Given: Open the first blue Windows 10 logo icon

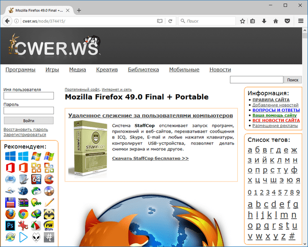Looking at the screenshot, I should click(10, 156).
